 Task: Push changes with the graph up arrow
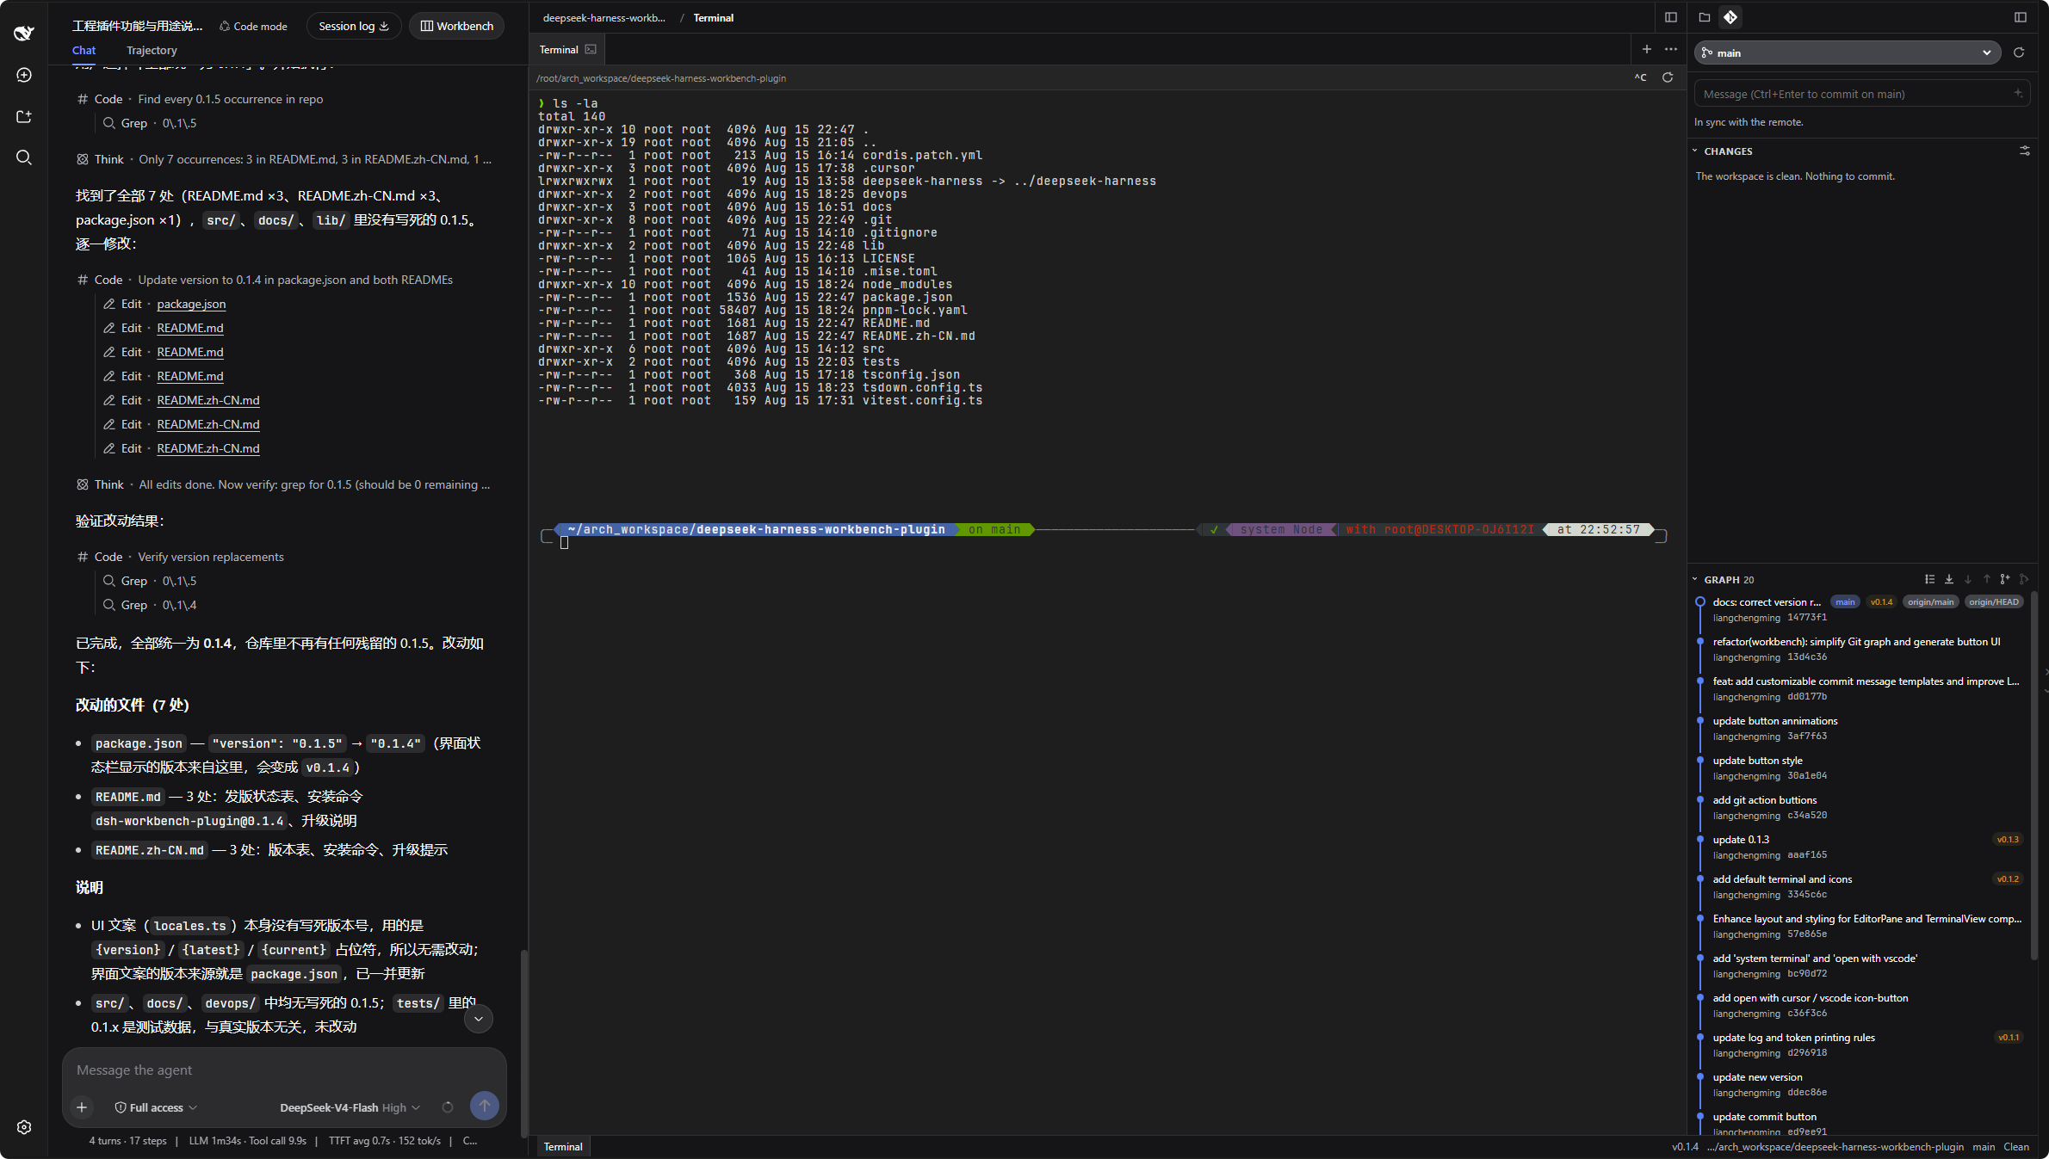pos(1986,579)
